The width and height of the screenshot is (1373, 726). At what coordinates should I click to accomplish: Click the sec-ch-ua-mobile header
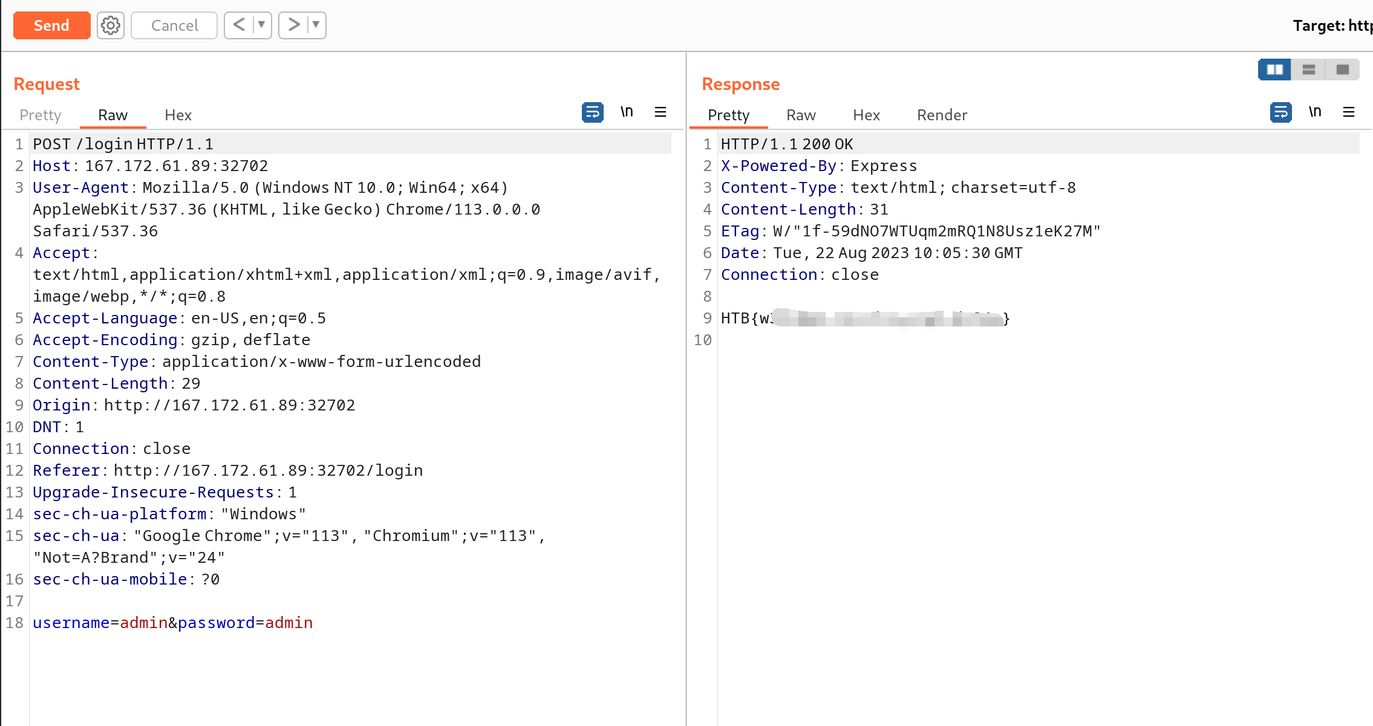point(126,579)
